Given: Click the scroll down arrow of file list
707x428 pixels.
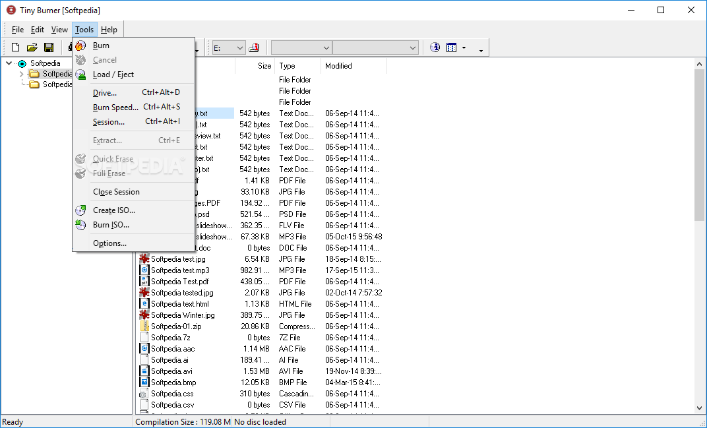Looking at the screenshot, I should pyautogui.click(x=699, y=408).
